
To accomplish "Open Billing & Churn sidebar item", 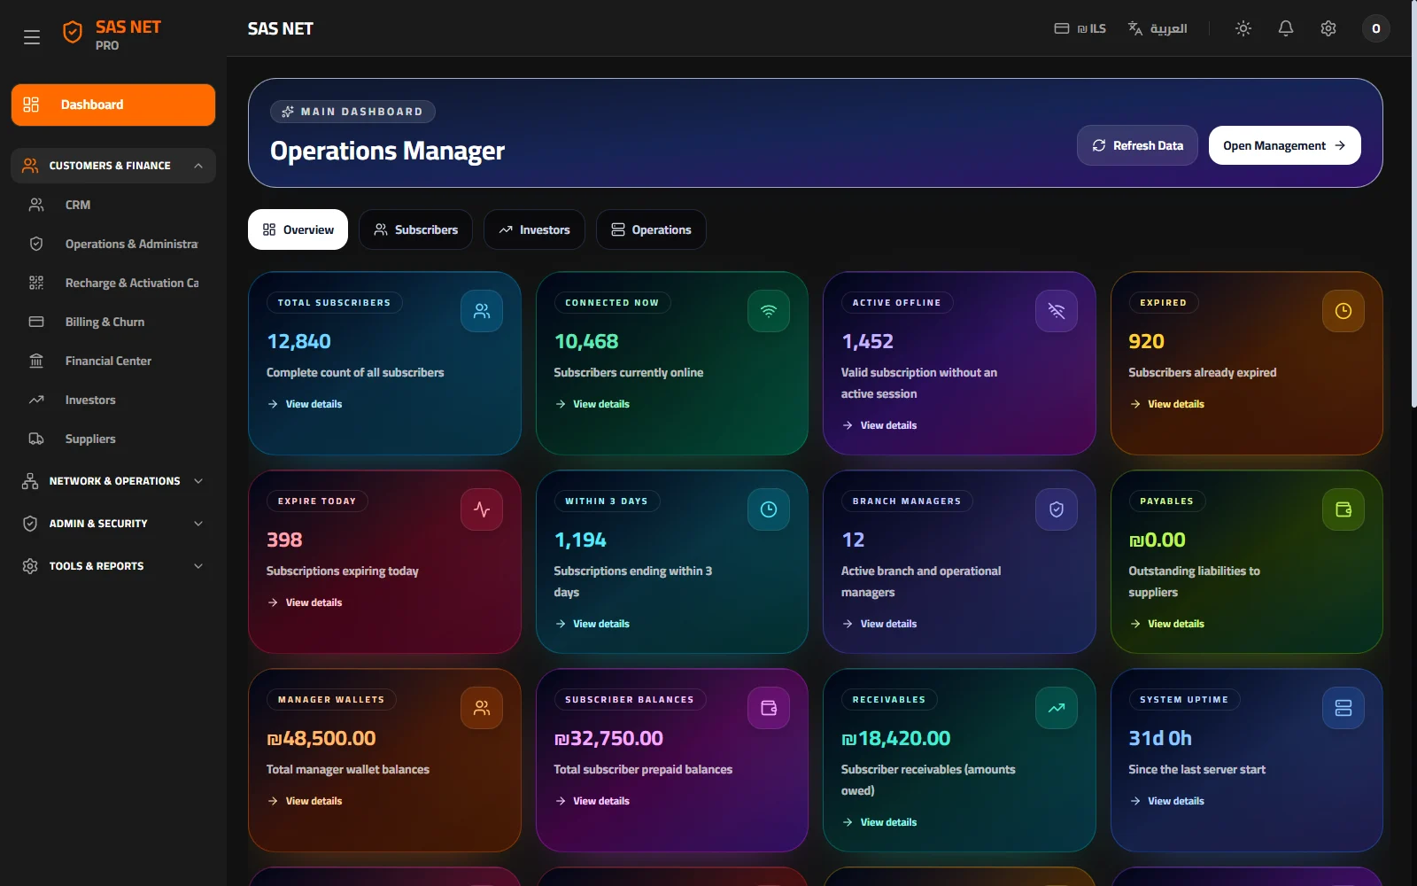I will (113, 322).
